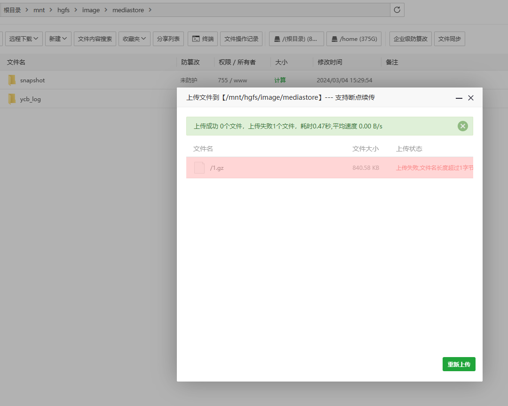Click the 文件同步 button

(449, 39)
